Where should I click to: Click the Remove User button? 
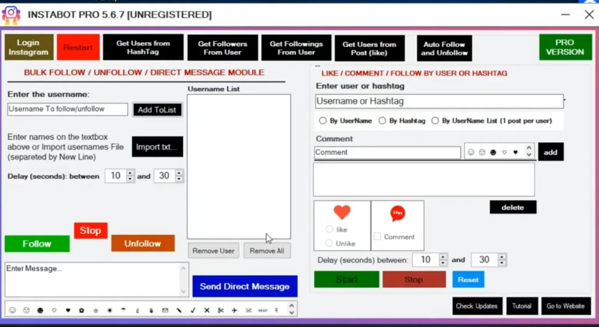(x=213, y=251)
